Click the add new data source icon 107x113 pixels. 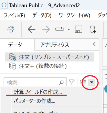93,29
